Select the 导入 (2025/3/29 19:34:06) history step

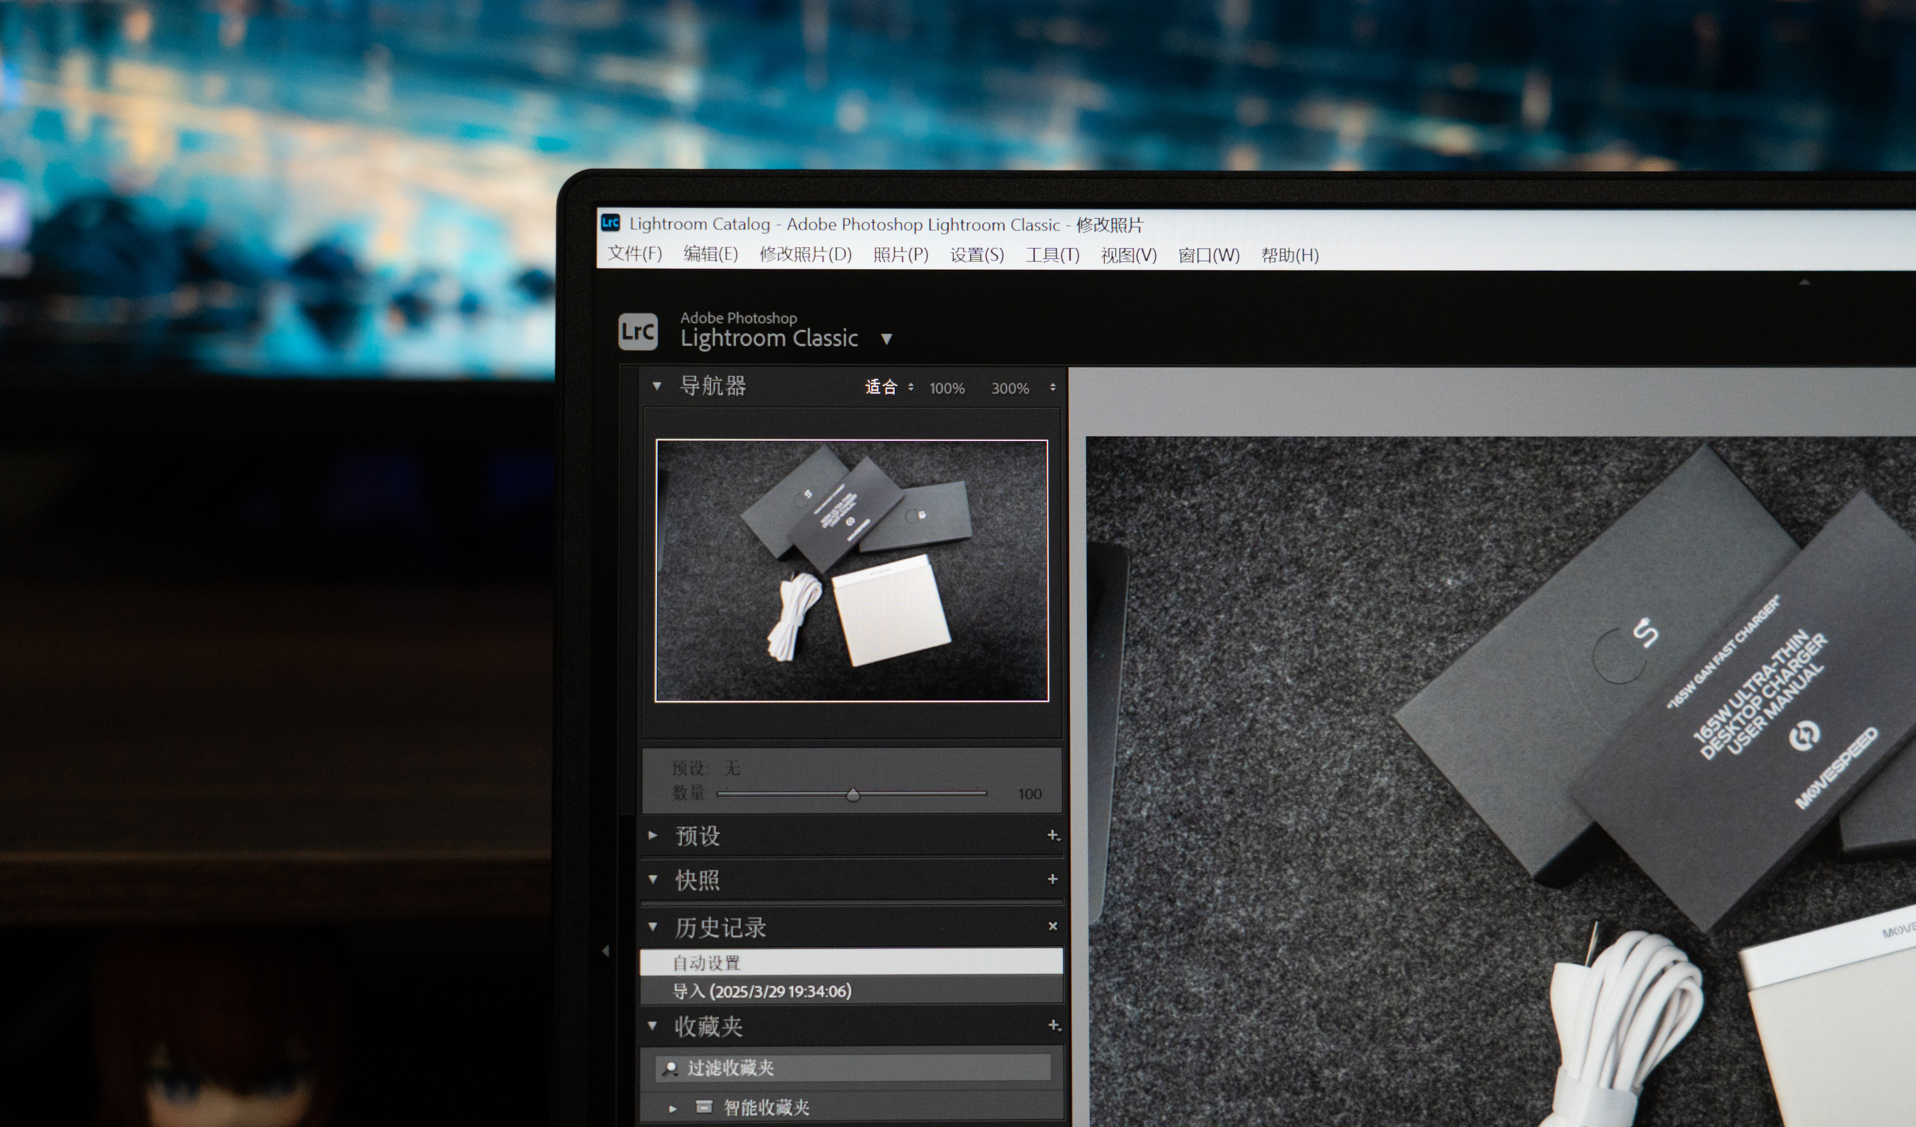[x=852, y=991]
